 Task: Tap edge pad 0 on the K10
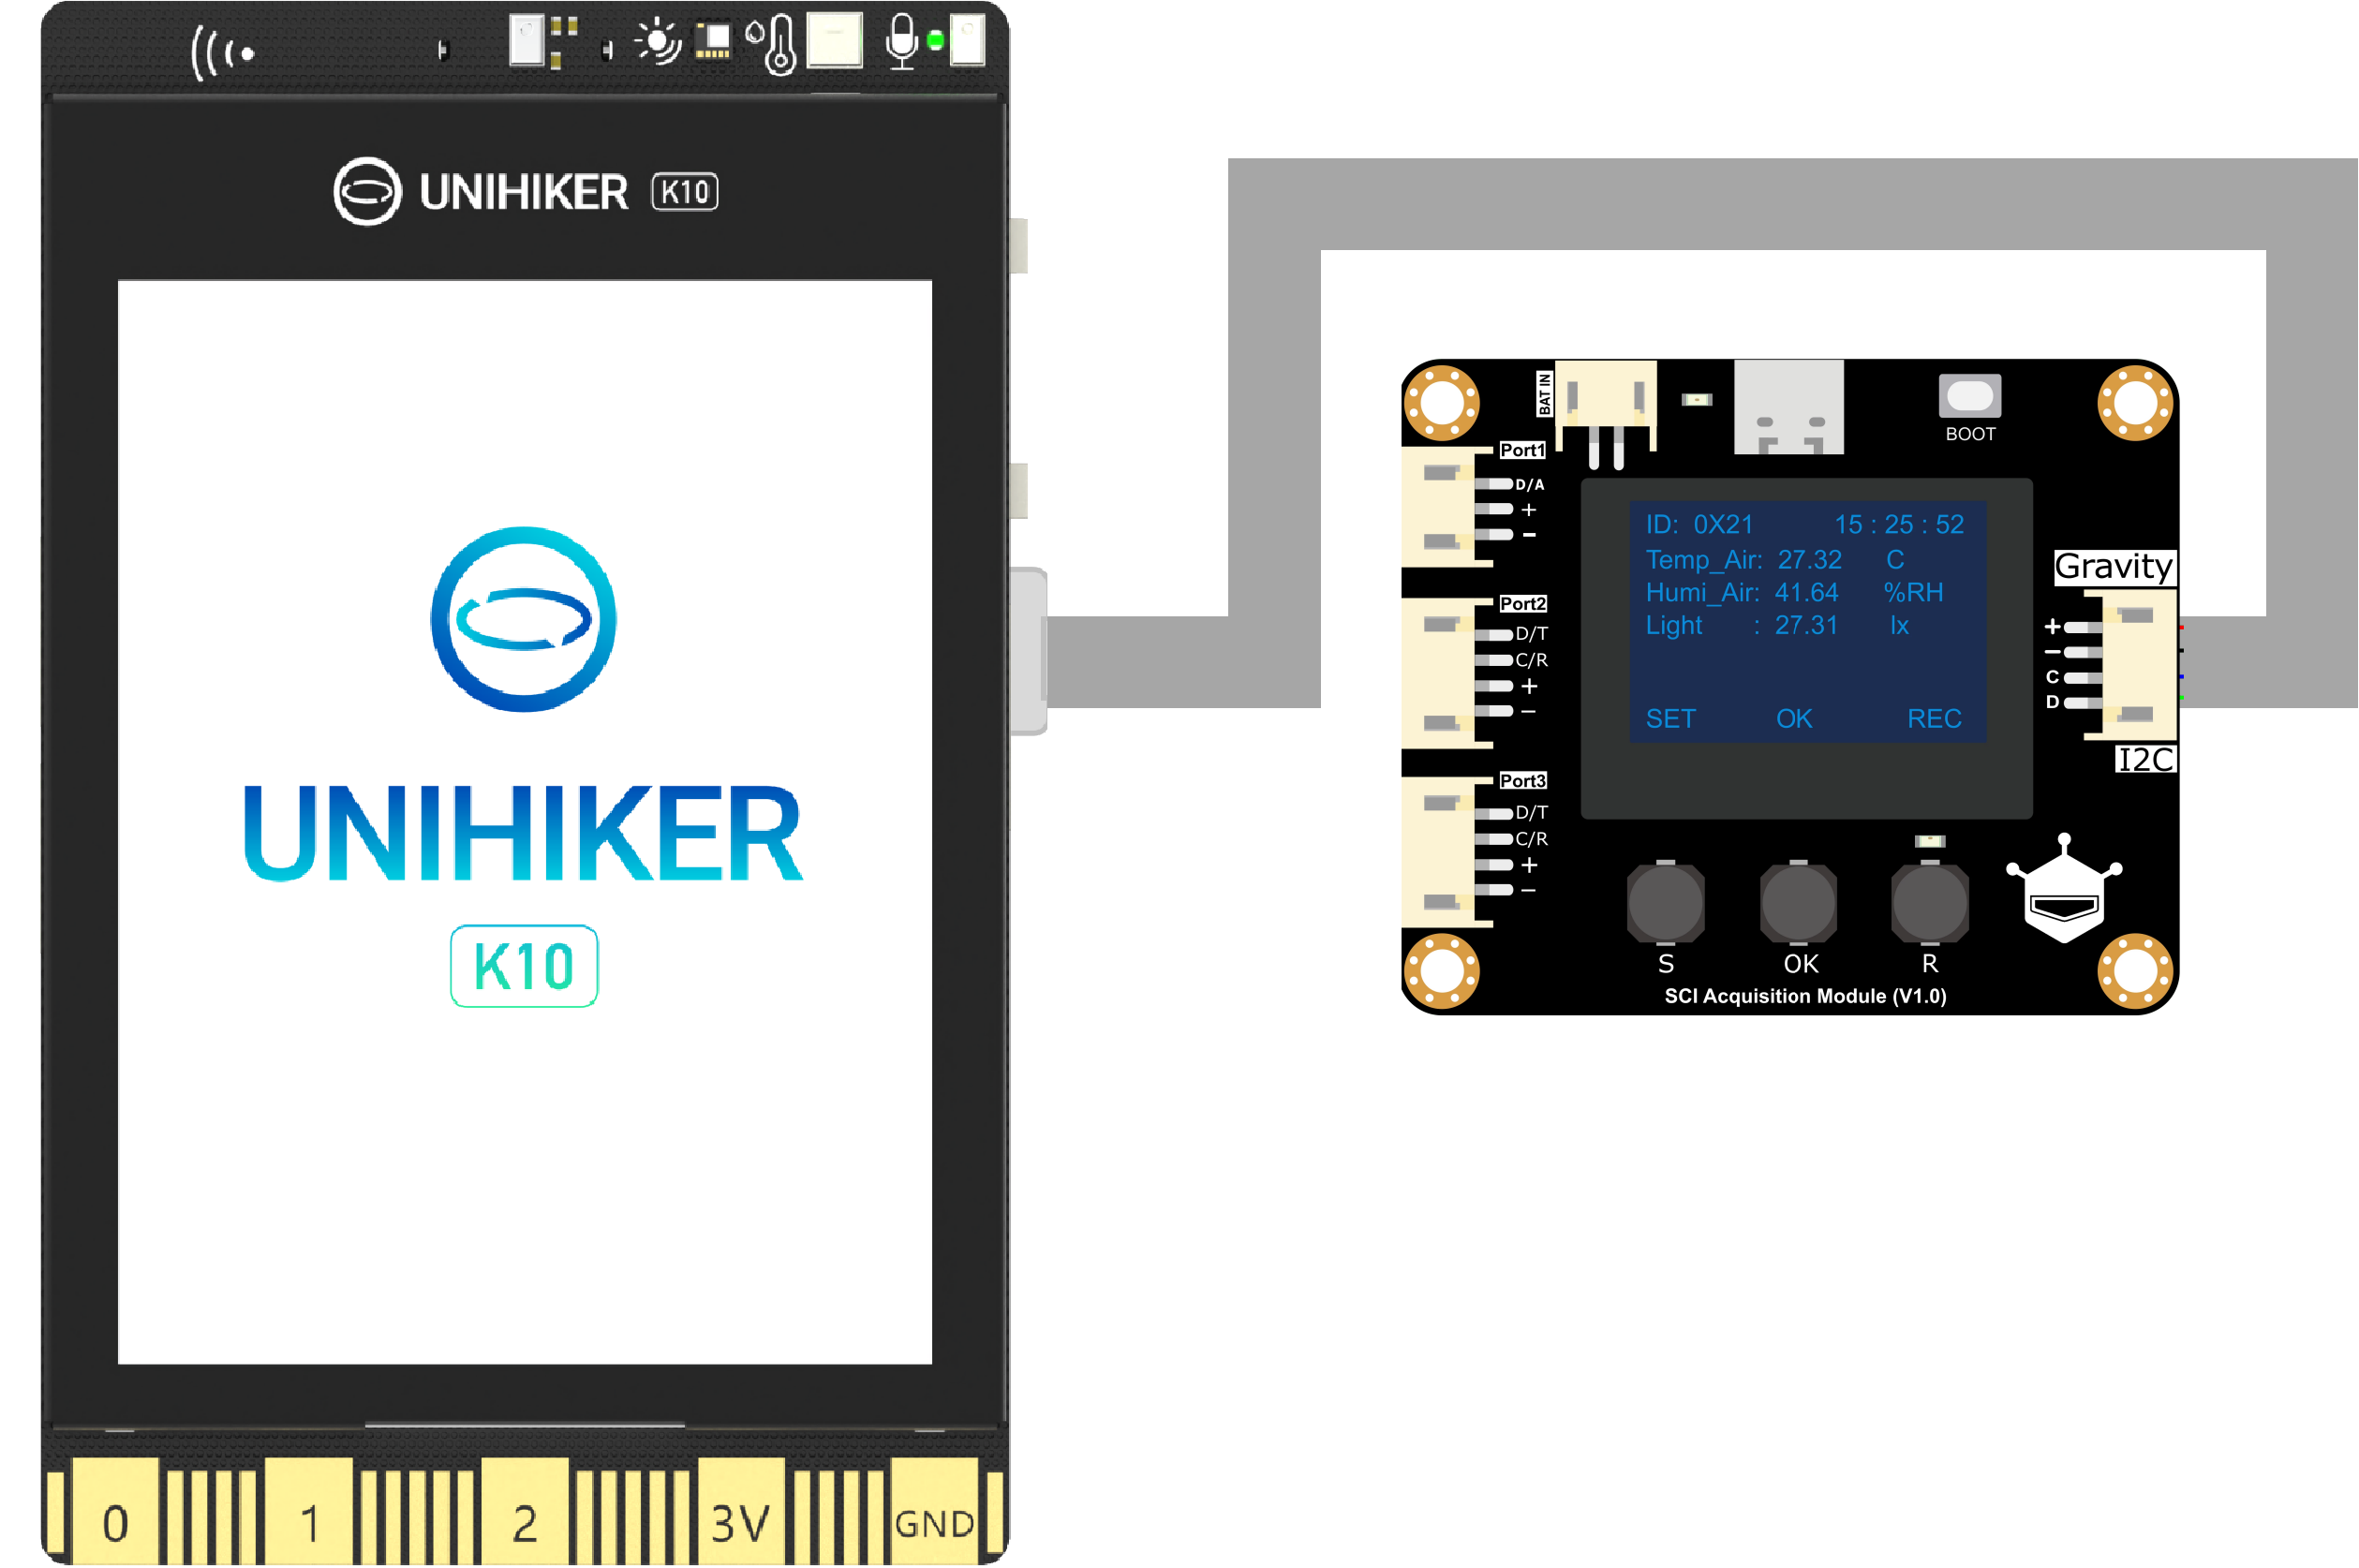[116, 1510]
